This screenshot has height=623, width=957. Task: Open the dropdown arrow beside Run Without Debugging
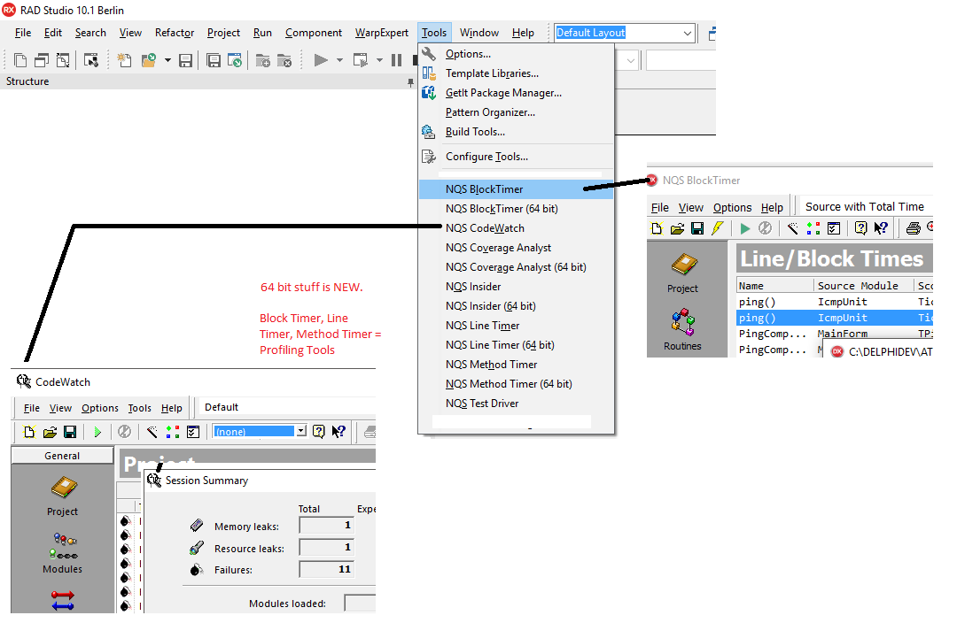pos(379,60)
